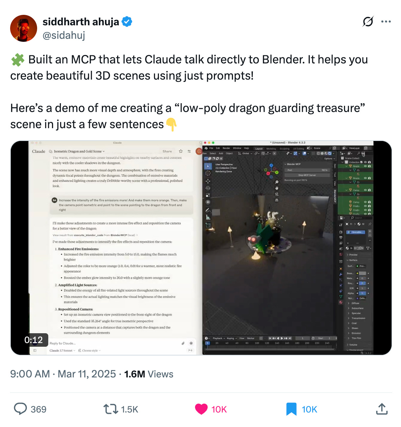
Task: Click the share upload icon on tweet
Action: pos(381,409)
